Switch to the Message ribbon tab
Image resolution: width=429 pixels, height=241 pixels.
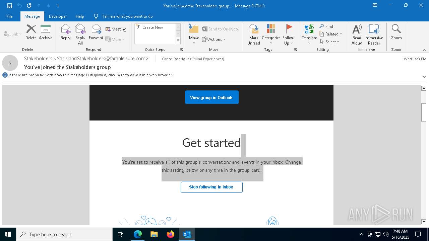32,16
